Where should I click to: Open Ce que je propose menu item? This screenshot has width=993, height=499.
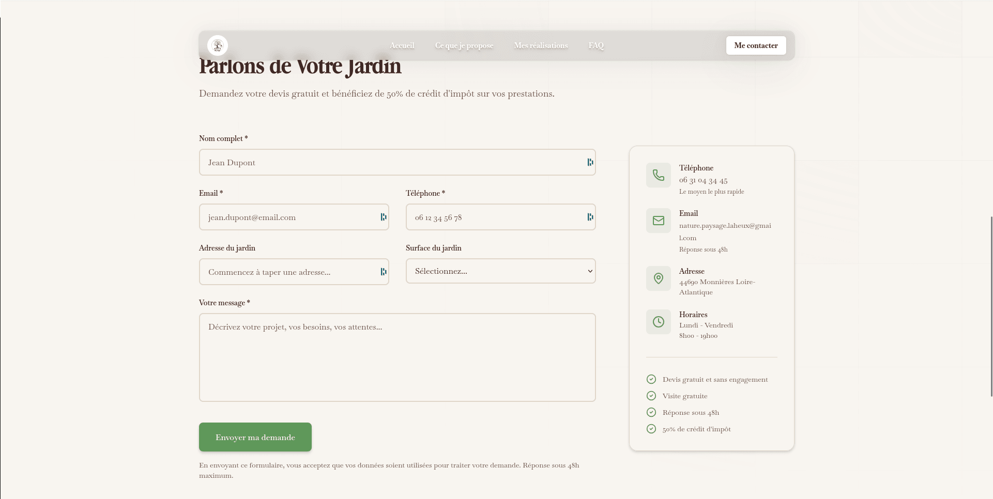[x=464, y=45]
